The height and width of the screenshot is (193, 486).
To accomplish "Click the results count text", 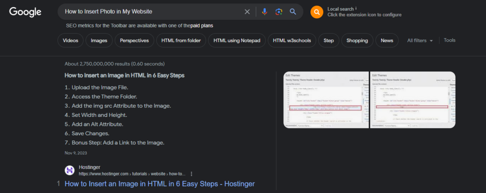I will pos(115,64).
